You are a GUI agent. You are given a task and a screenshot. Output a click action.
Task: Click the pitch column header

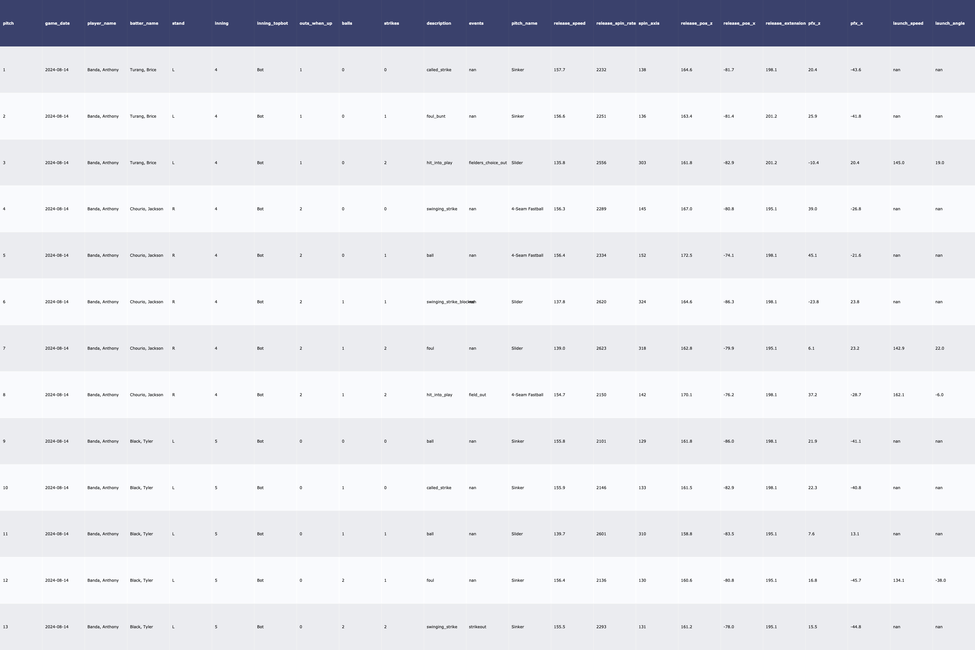[x=8, y=23]
